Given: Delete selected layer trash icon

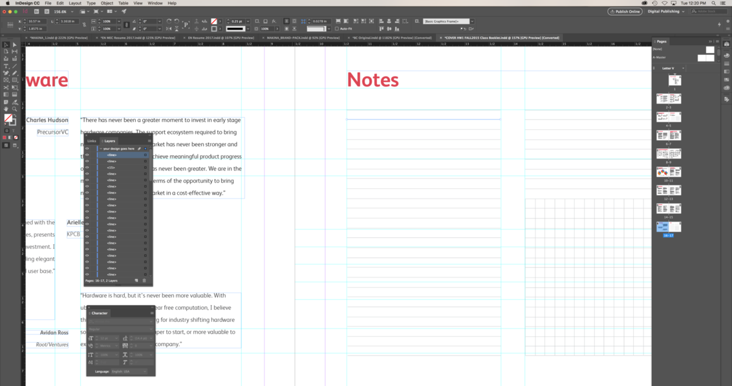Looking at the screenshot, I should (144, 281).
